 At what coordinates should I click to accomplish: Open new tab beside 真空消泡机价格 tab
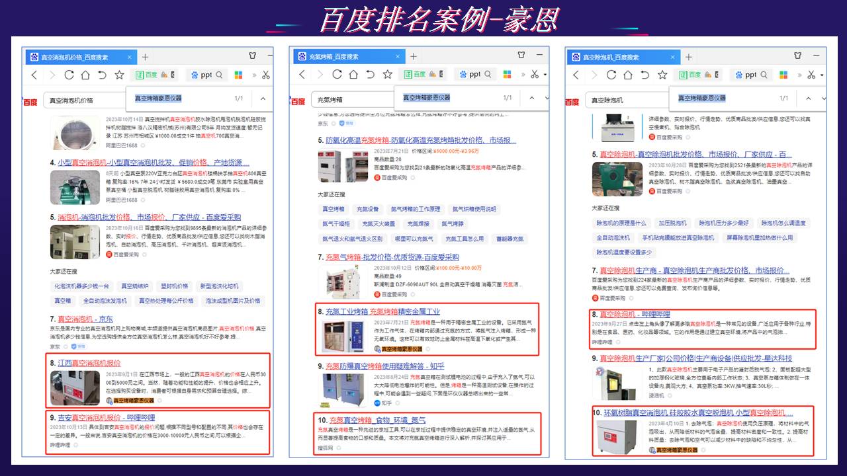coord(145,57)
